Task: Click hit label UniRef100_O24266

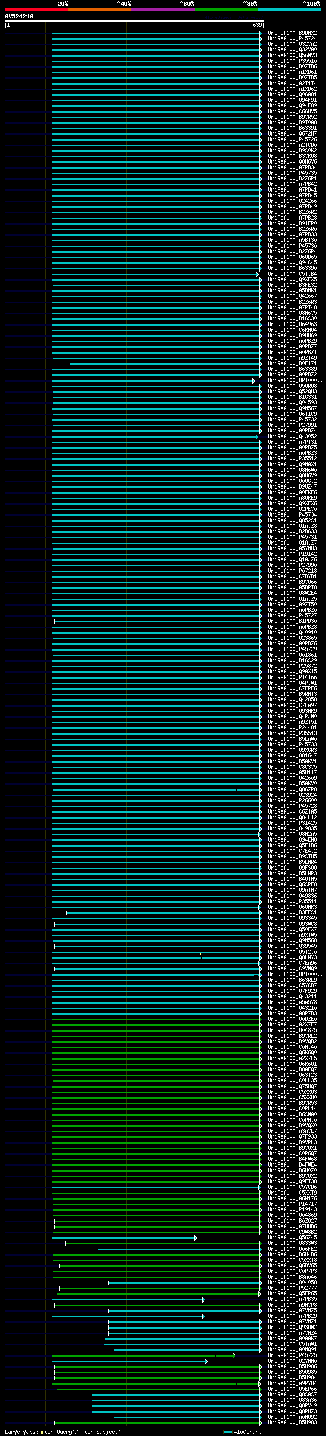Action: (x=292, y=201)
